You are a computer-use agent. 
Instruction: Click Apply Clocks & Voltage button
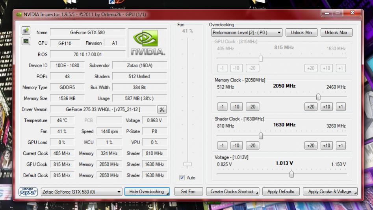(x=330, y=192)
